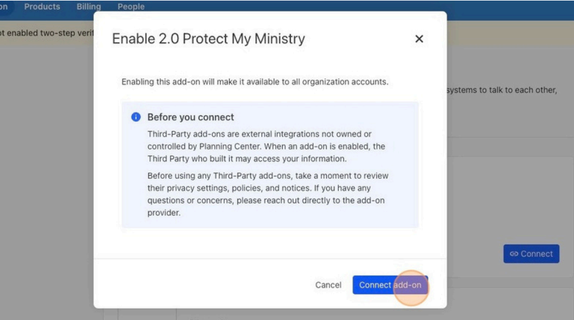Close the Enable Protect My Ministry dialog
The height and width of the screenshot is (320, 574).
click(419, 39)
